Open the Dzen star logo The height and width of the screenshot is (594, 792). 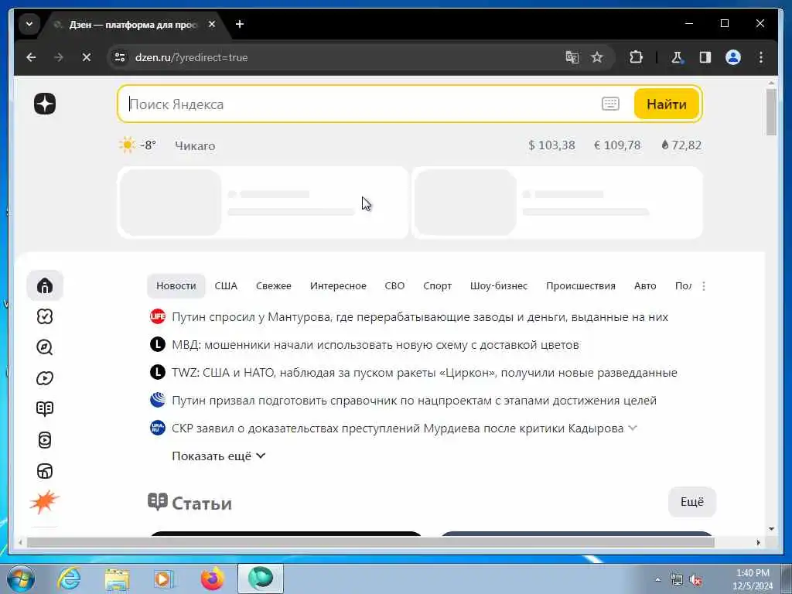click(45, 104)
